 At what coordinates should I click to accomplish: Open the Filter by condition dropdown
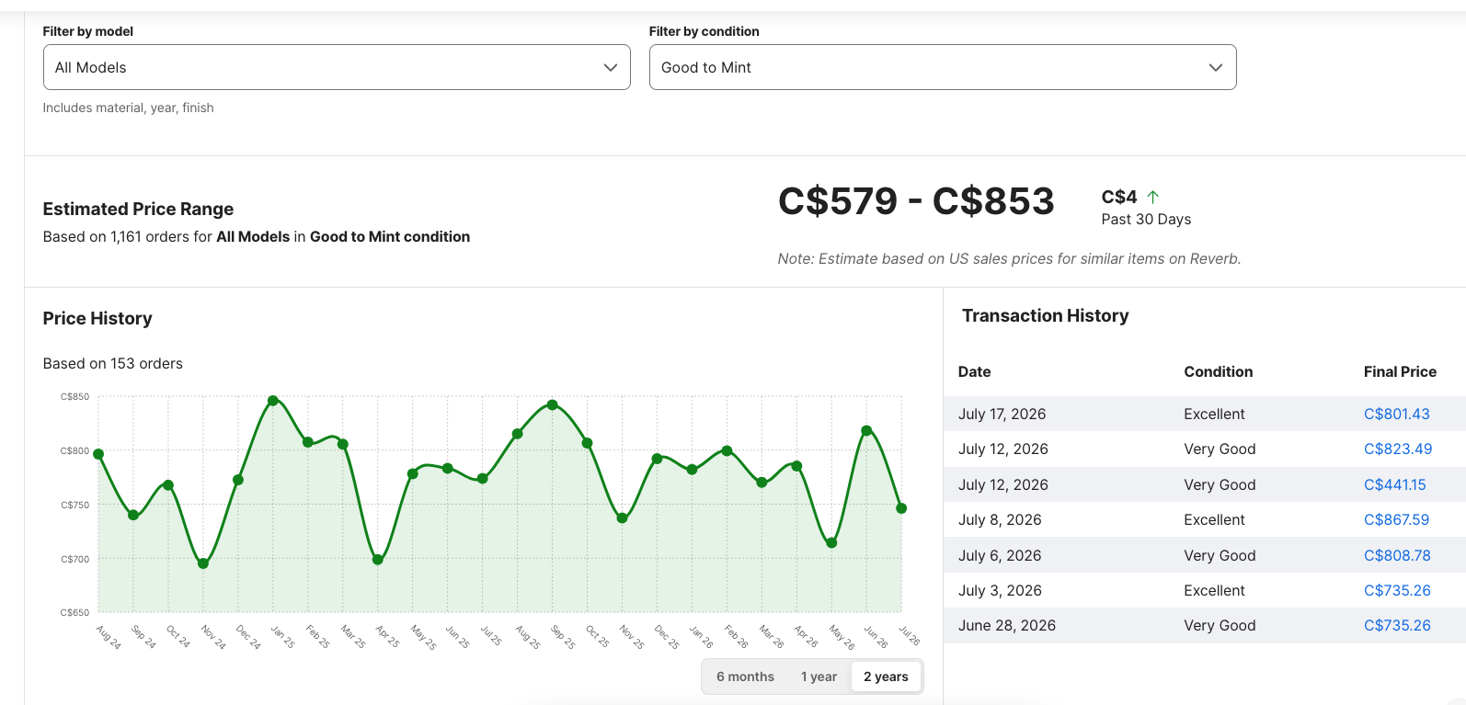click(x=943, y=67)
